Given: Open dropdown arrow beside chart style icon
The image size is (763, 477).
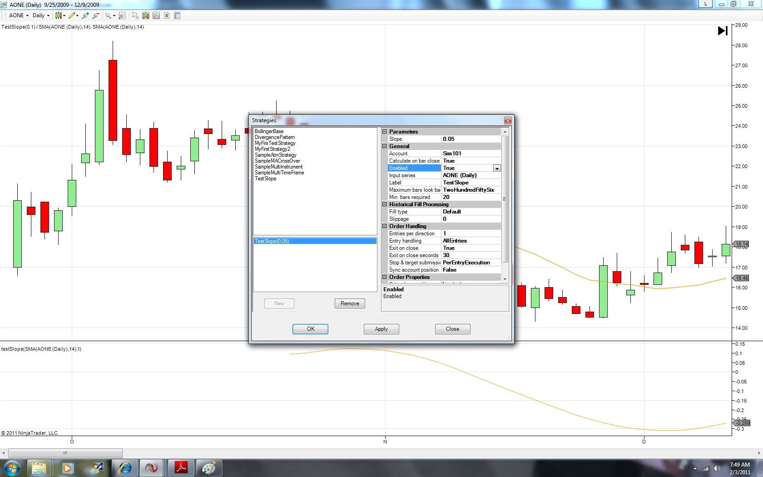Looking at the screenshot, I should coord(64,15).
